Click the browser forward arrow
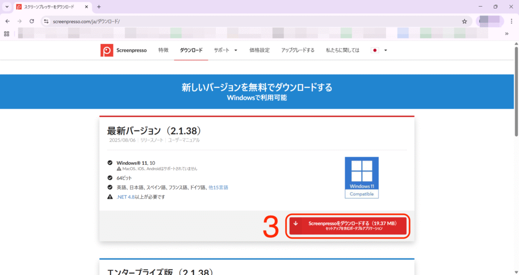This screenshot has width=519, height=275. click(x=20, y=21)
